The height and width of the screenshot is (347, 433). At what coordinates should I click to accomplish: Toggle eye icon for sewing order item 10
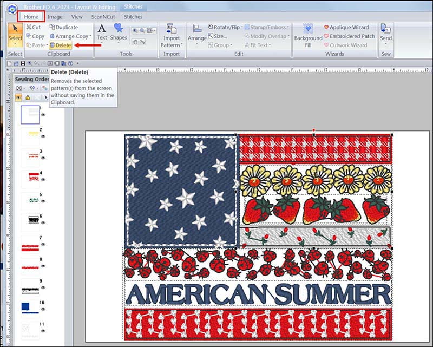[42, 310]
